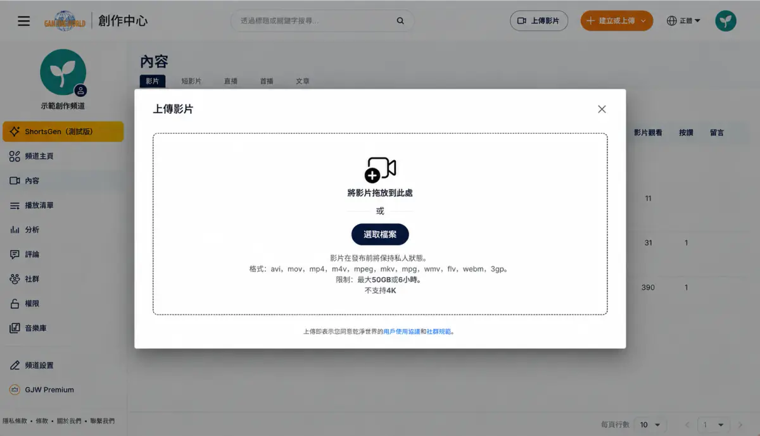The height and width of the screenshot is (436, 760).
Task: Open the 社群規範 link
Action: pyautogui.click(x=439, y=332)
